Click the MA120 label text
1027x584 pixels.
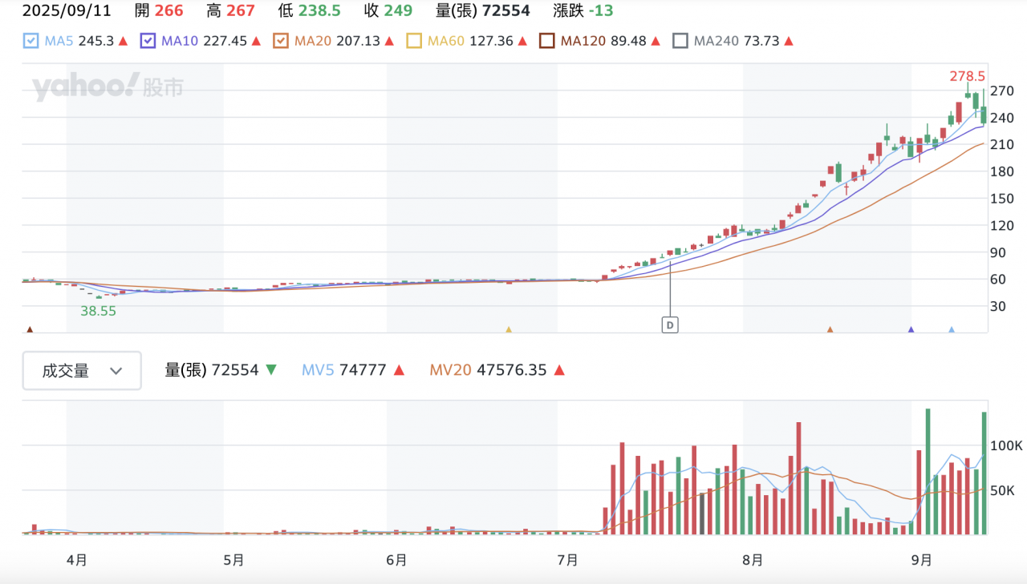582,41
